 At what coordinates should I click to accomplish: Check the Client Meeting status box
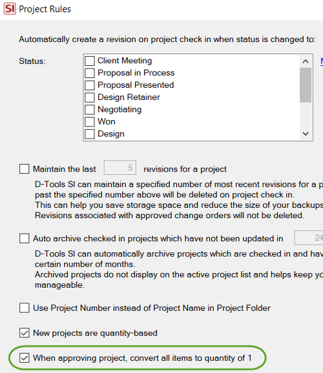(x=90, y=61)
